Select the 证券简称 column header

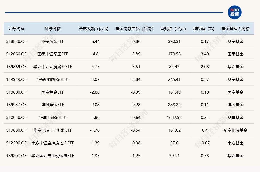tap(53, 29)
